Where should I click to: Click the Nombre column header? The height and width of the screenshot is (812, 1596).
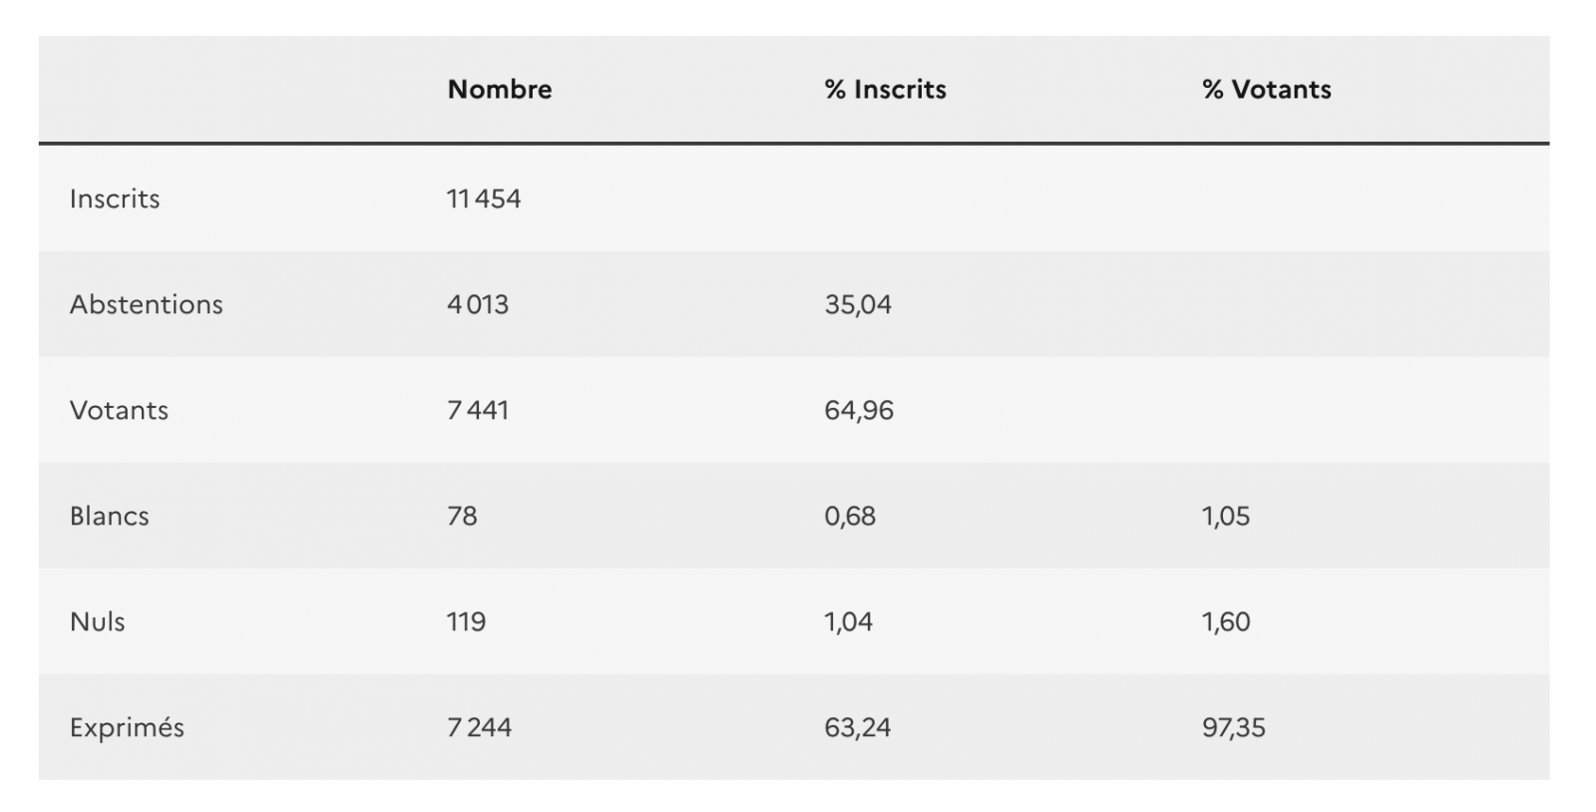tap(499, 90)
